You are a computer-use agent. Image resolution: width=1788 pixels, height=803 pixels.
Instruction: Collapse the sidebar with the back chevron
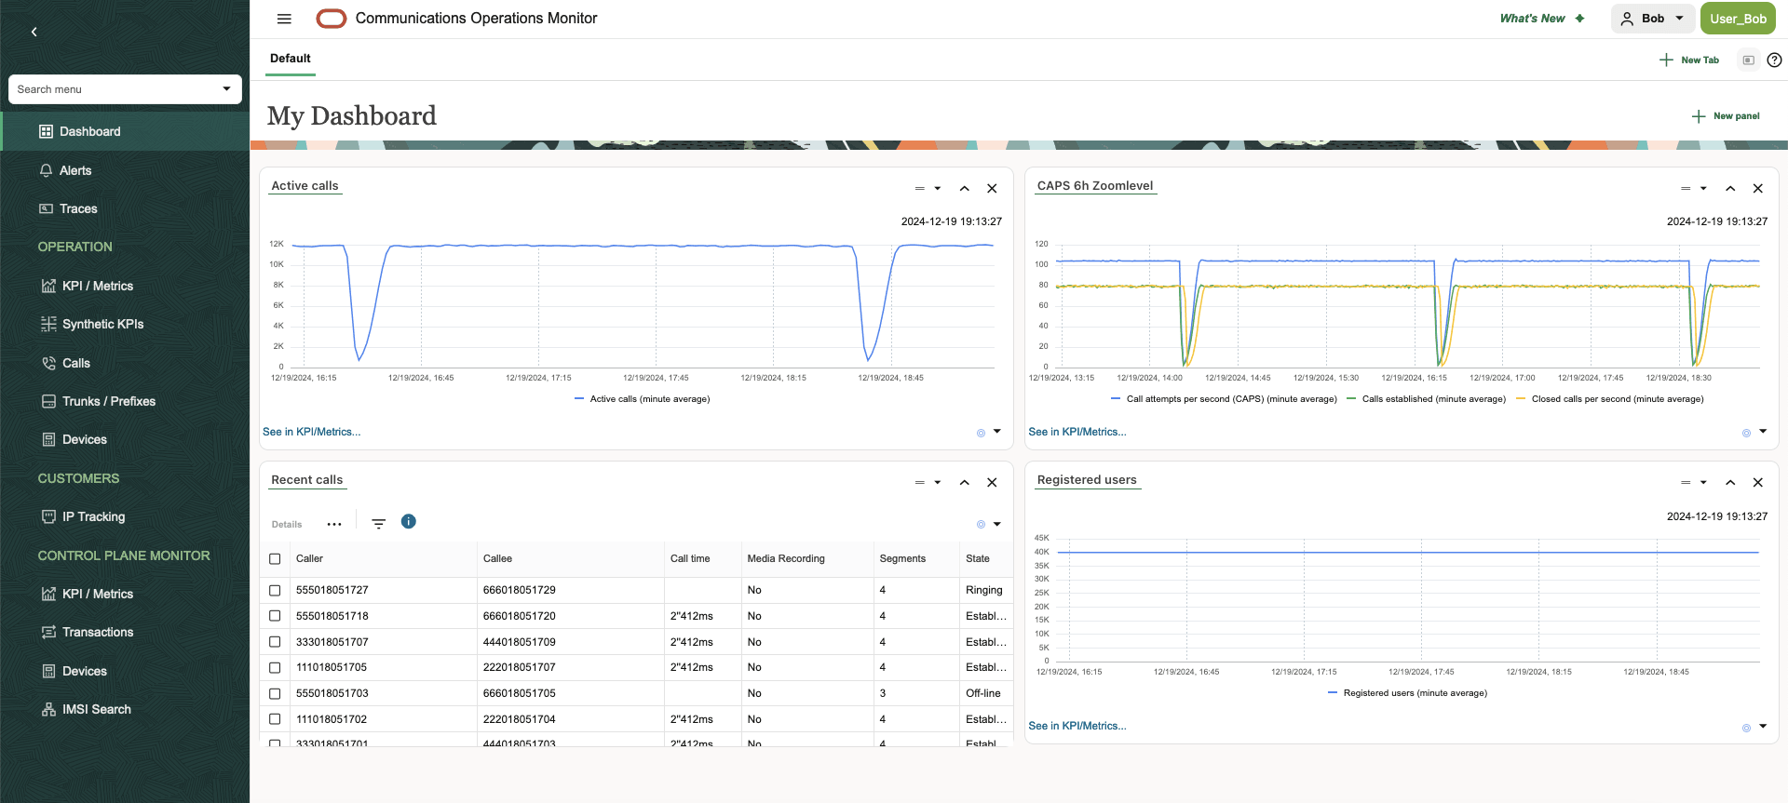(34, 32)
